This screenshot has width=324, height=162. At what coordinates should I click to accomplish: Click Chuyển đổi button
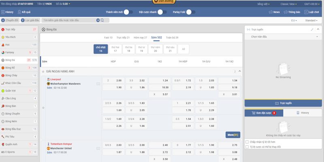click(x=10, y=20)
